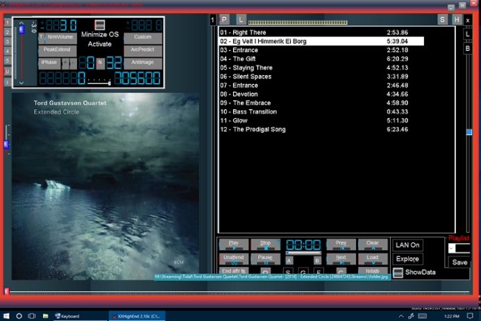Click the S button at playlist top-right
Screen dimensions: 481x321
pyautogui.click(x=442, y=19)
